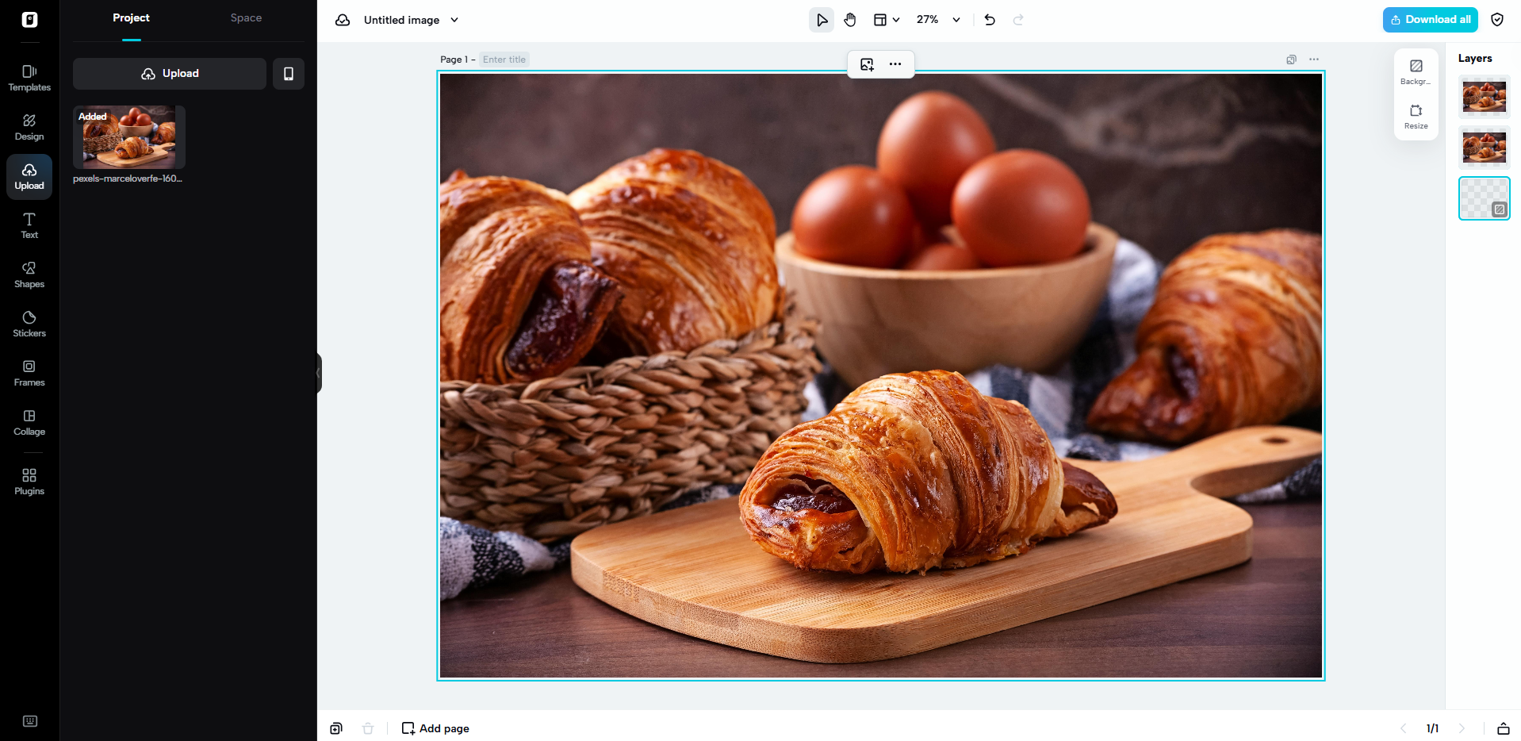Viewport: 1521px width, 741px height.
Task: Go to the previous page arrow
Action: 1403,728
